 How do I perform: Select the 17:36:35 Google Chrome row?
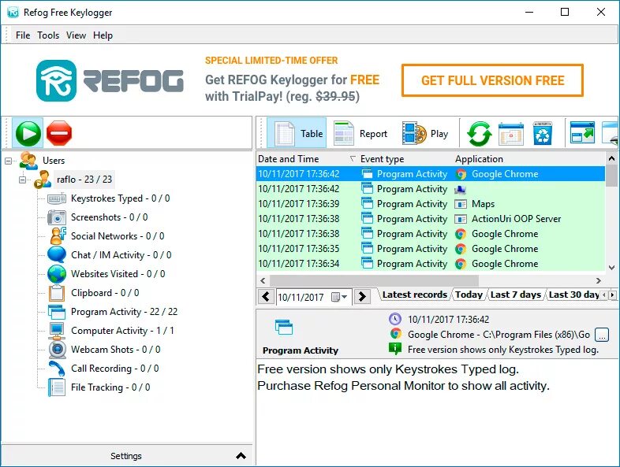pyautogui.click(x=431, y=249)
